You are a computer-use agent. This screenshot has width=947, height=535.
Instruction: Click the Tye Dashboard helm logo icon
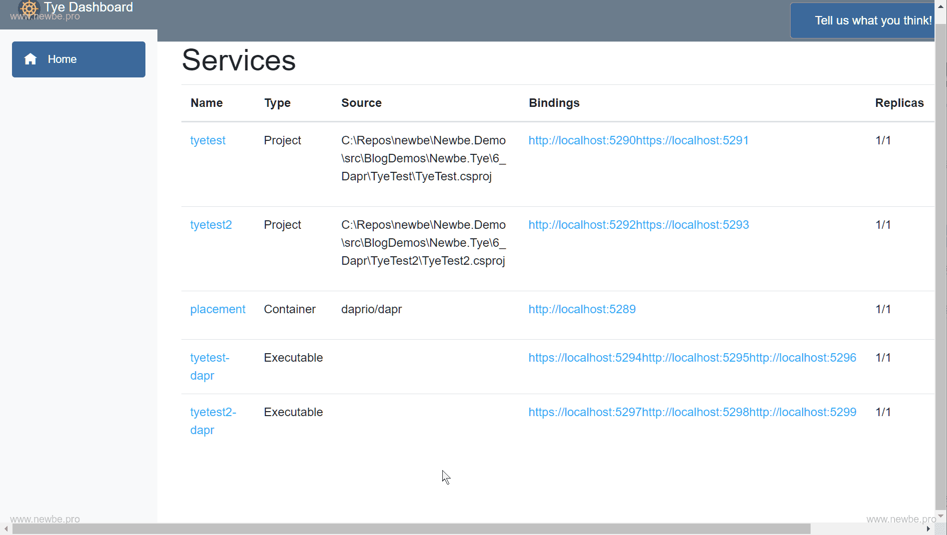point(29,8)
